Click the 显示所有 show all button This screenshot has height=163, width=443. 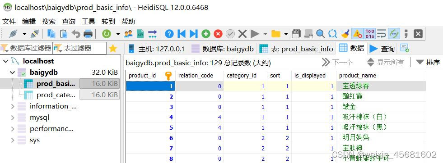tap(385, 62)
